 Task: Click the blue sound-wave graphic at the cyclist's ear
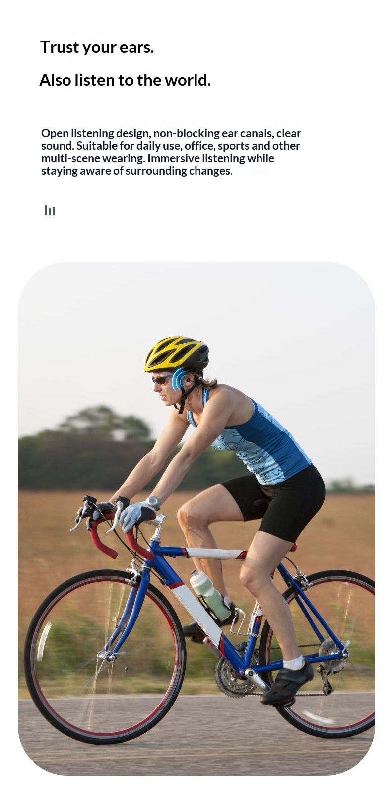[178, 379]
